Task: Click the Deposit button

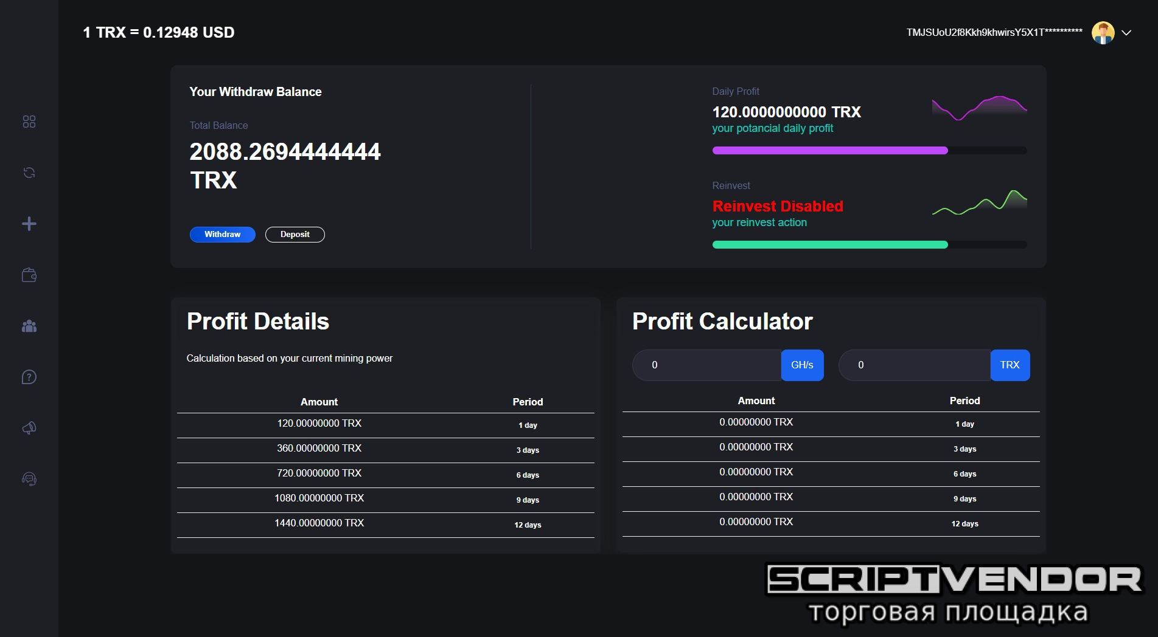Action: click(x=295, y=235)
